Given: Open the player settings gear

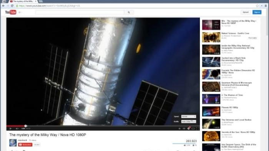Looking at the screenshot, I should pos(189,128).
